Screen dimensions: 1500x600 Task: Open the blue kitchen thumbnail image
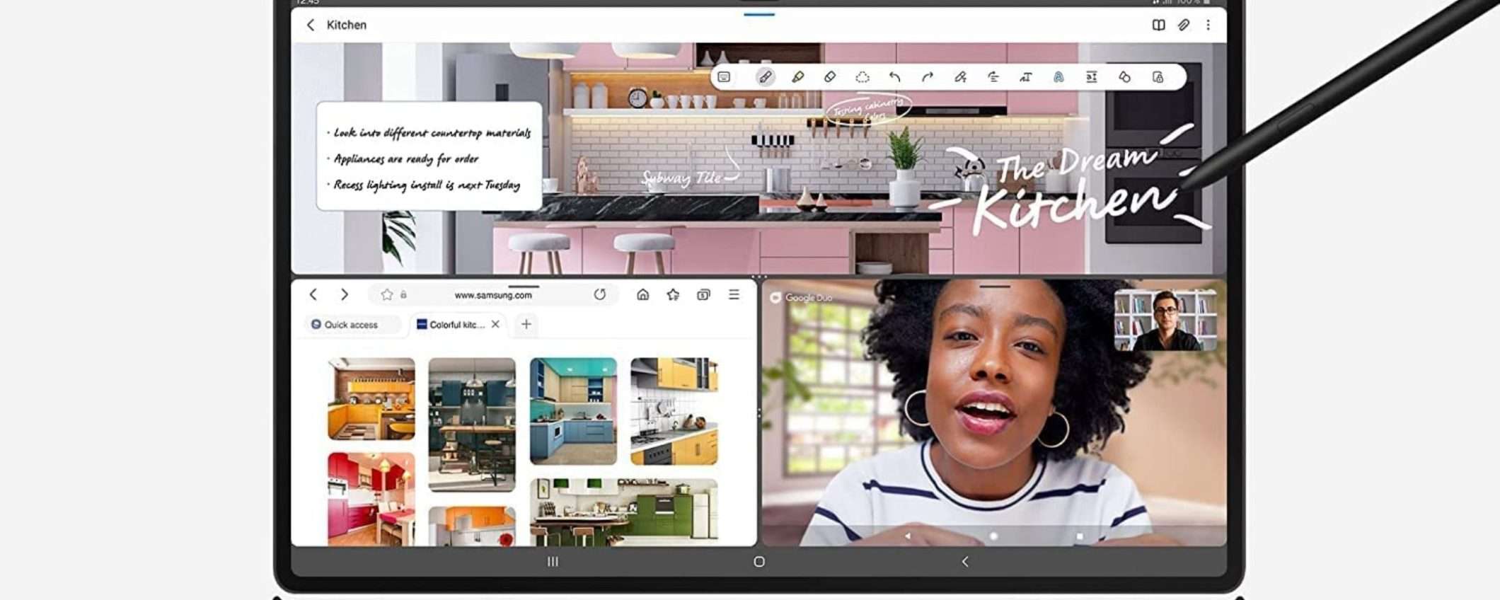pyautogui.click(x=573, y=410)
